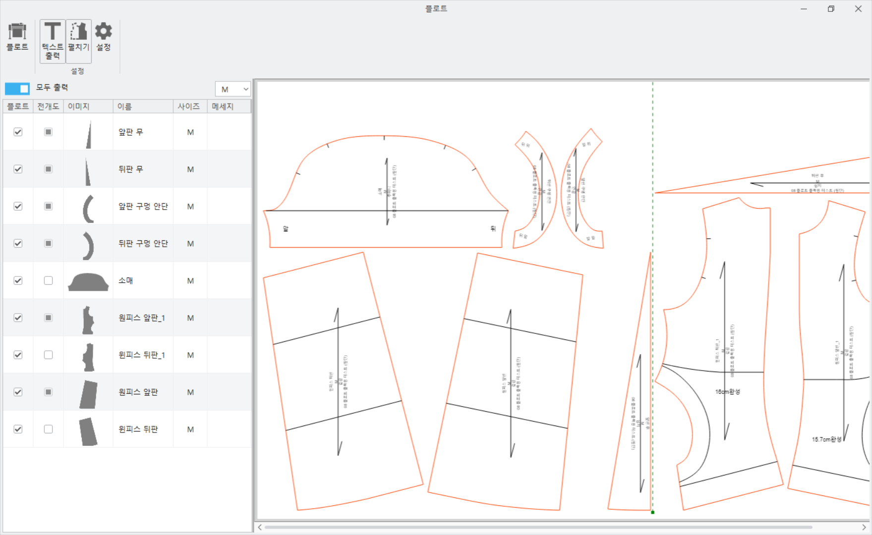Toggle the 텍스트 출력 text output tool
The height and width of the screenshot is (535, 872).
[x=53, y=41]
